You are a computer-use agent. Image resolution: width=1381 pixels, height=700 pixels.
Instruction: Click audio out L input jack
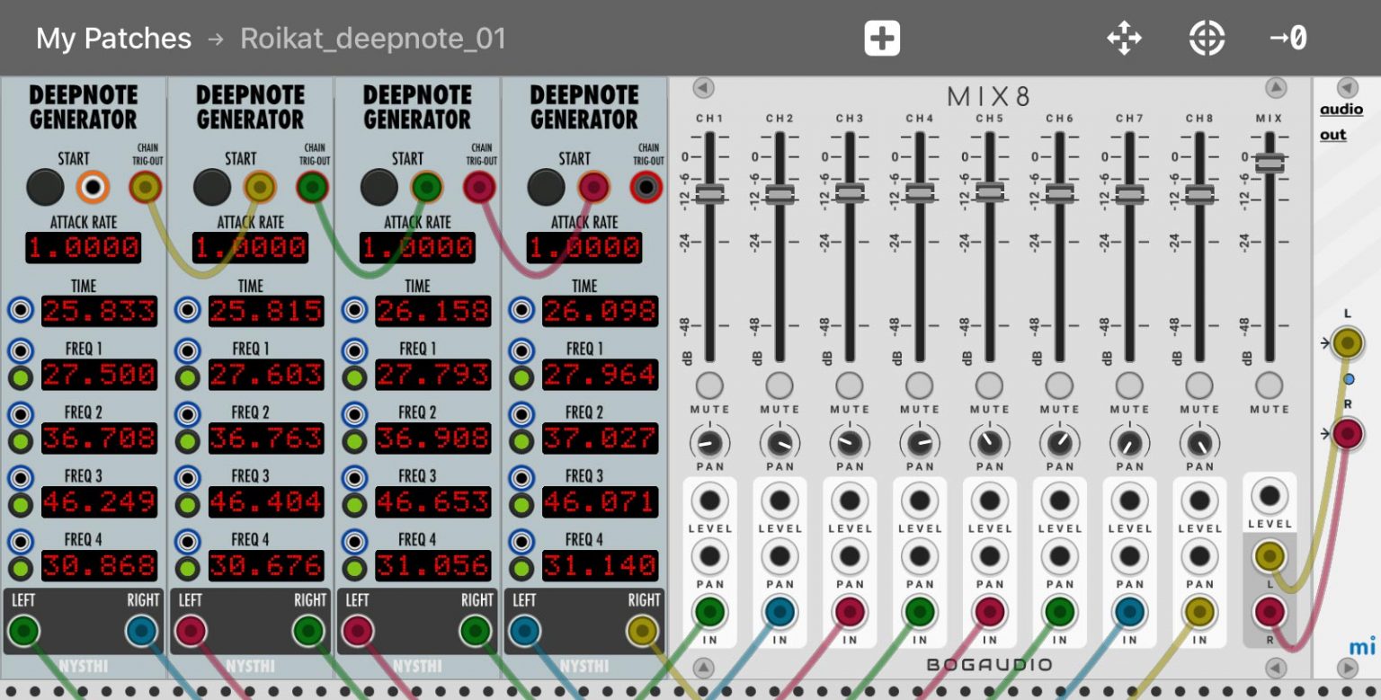1347,342
